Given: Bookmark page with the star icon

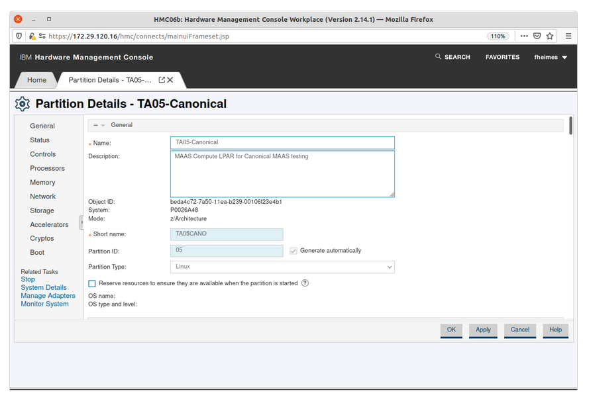Looking at the screenshot, I should 550,36.
